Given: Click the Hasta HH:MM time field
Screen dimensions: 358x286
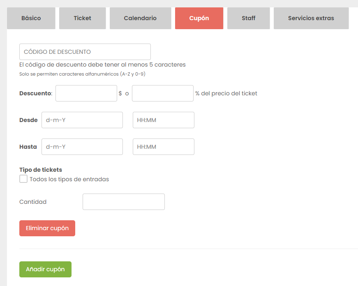Looking at the screenshot, I should [164, 147].
